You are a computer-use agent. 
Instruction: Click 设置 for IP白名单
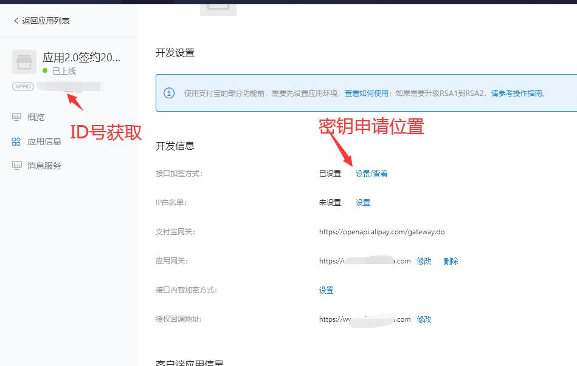[x=363, y=203]
